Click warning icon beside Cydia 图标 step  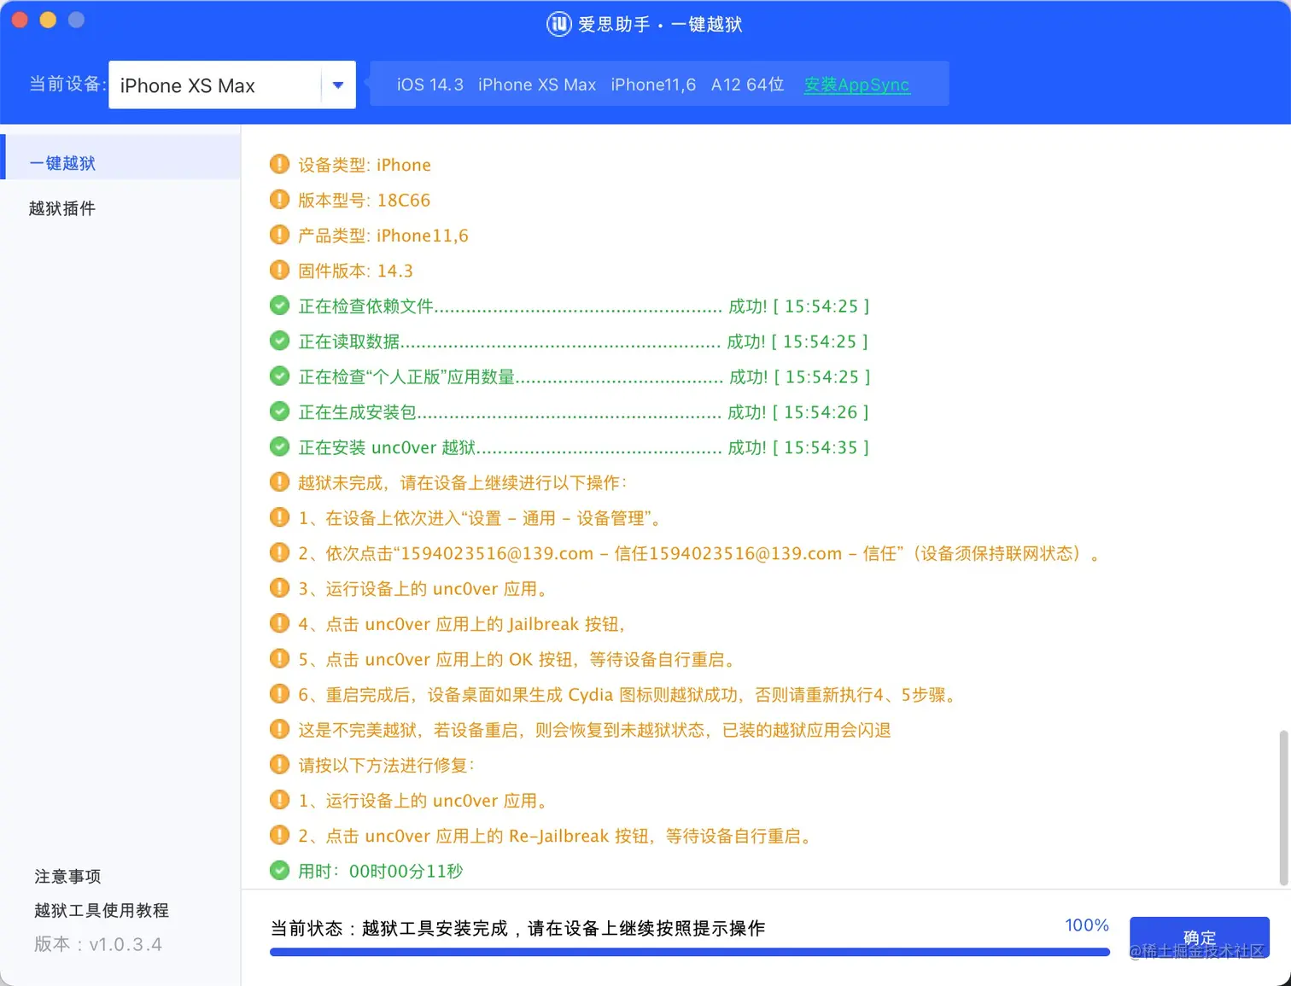[x=279, y=693]
